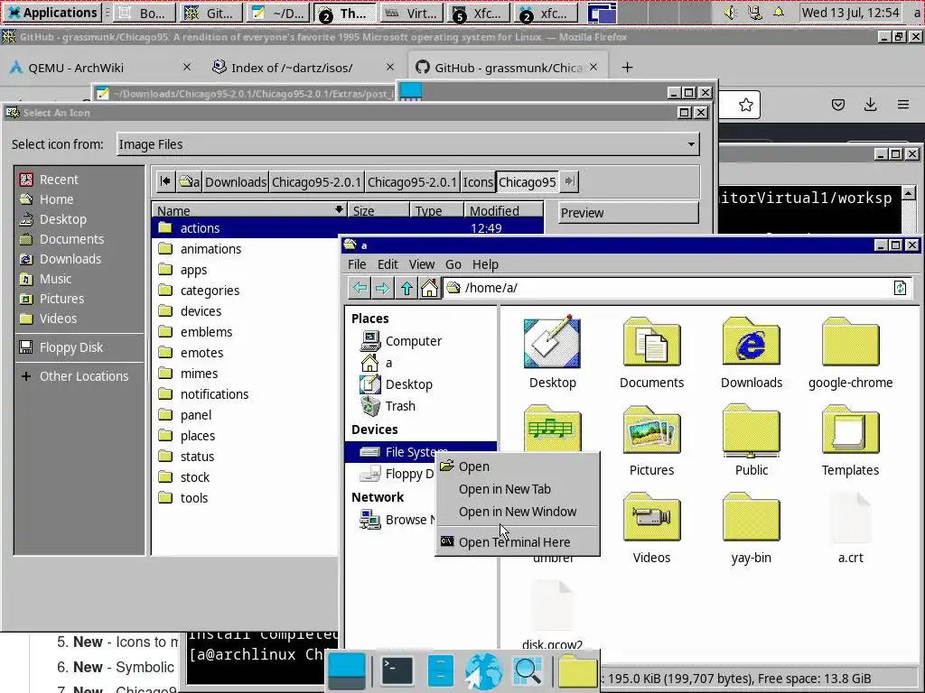925x693 pixels.
Task: Open Firefox downloads arrow icon
Action: coord(870,105)
